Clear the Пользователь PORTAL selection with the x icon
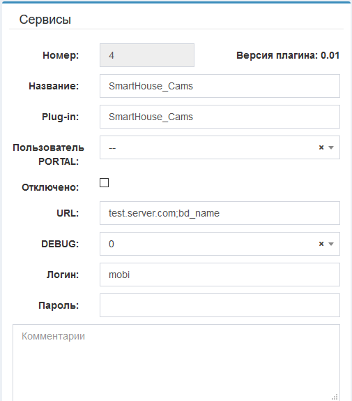352x401 pixels. tap(321, 147)
